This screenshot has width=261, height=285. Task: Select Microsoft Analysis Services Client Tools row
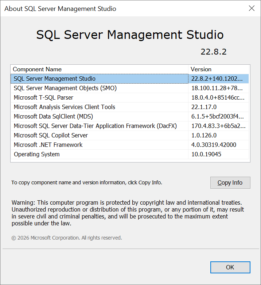pos(130,107)
